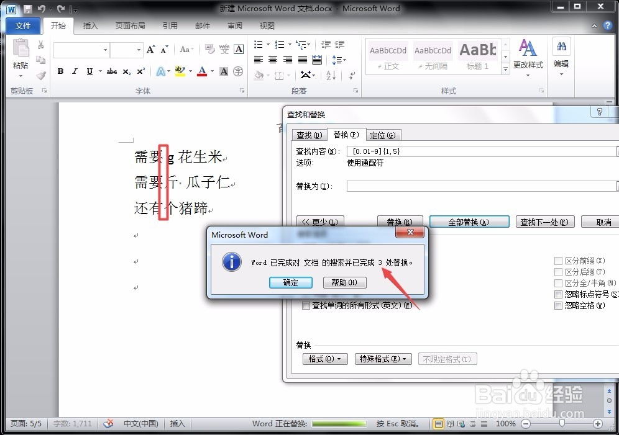The image size is (619, 435).
Task: Open the Special format dropdown
Action: tap(383, 359)
